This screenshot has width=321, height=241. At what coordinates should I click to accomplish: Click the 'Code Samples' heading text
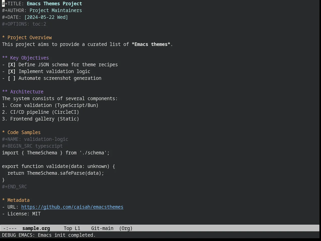(24, 132)
